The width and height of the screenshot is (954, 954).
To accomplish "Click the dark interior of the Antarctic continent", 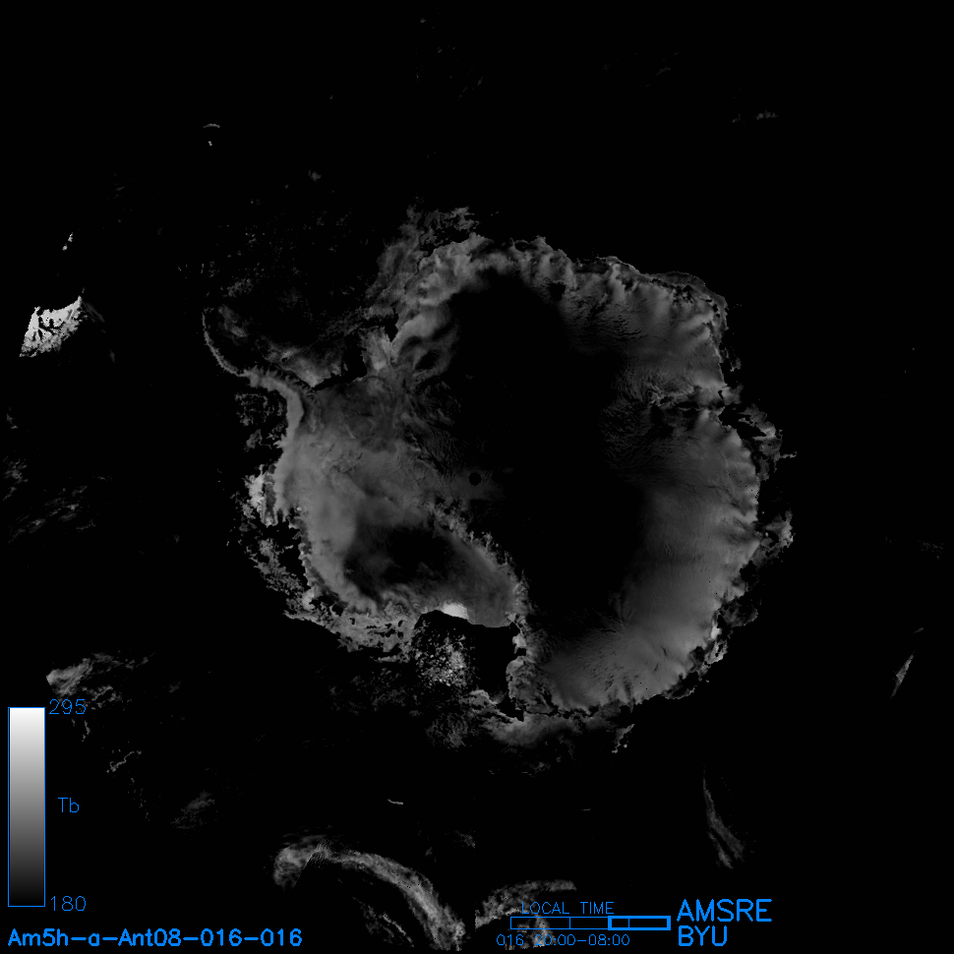I will [x=551, y=413].
